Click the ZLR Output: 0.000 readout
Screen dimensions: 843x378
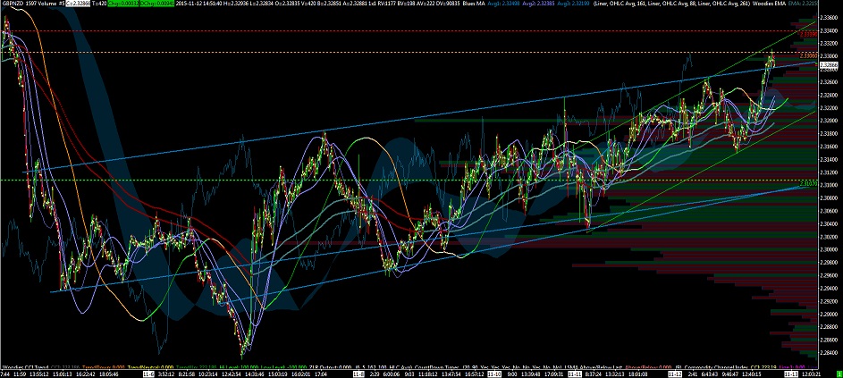click(330, 366)
